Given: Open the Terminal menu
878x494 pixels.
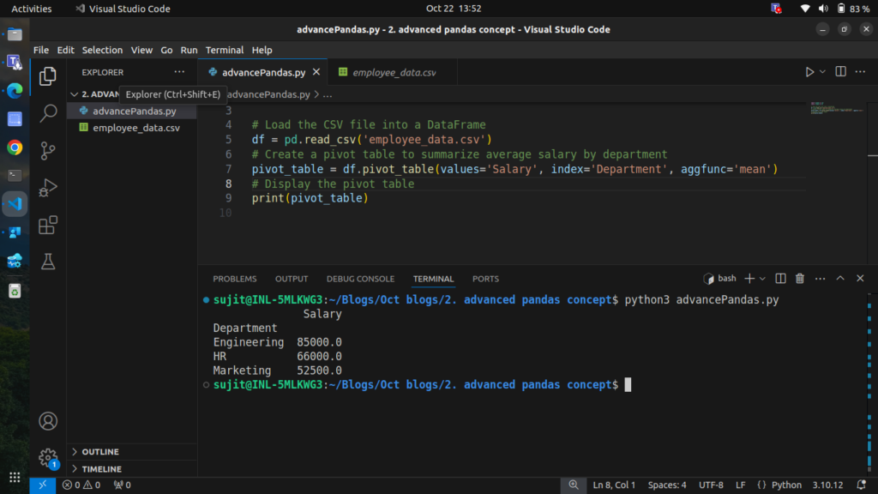Looking at the screenshot, I should click(x=225, y=50).
